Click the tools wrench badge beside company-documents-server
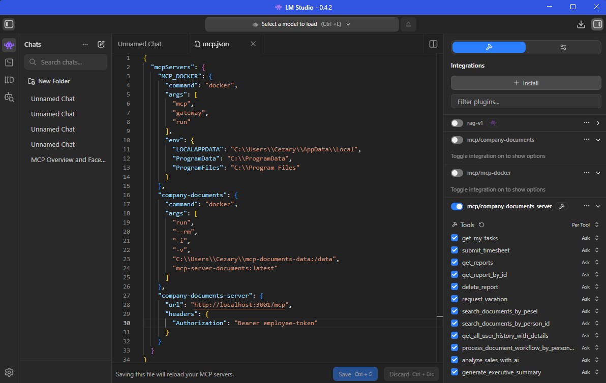The image size is (606, 383). click(562, 207)
